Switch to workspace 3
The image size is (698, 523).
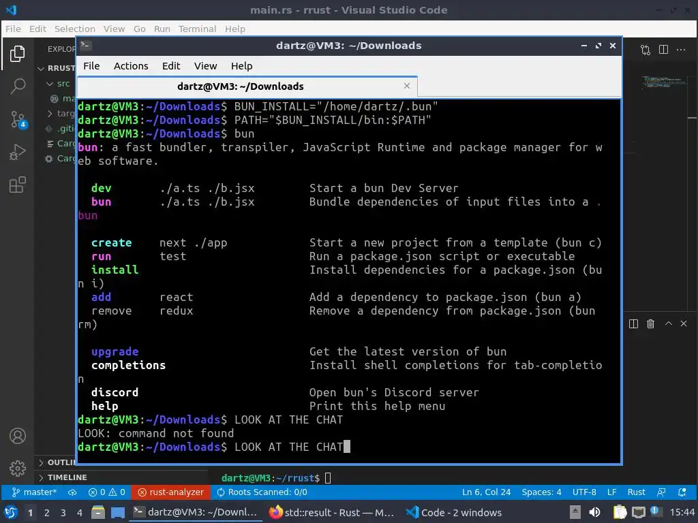[63, 512]
